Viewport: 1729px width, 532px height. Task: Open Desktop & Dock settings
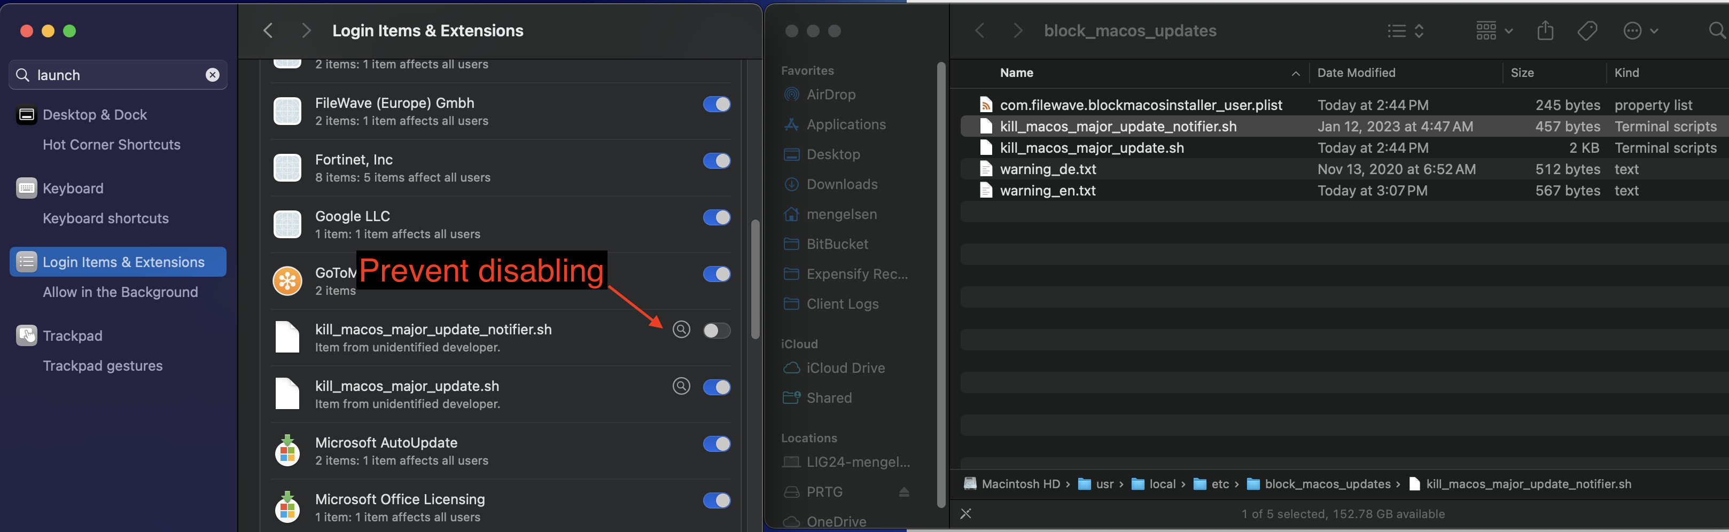pos(95,115)
